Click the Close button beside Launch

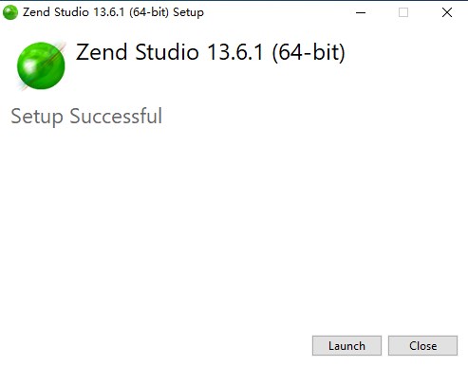pos(422,345)
